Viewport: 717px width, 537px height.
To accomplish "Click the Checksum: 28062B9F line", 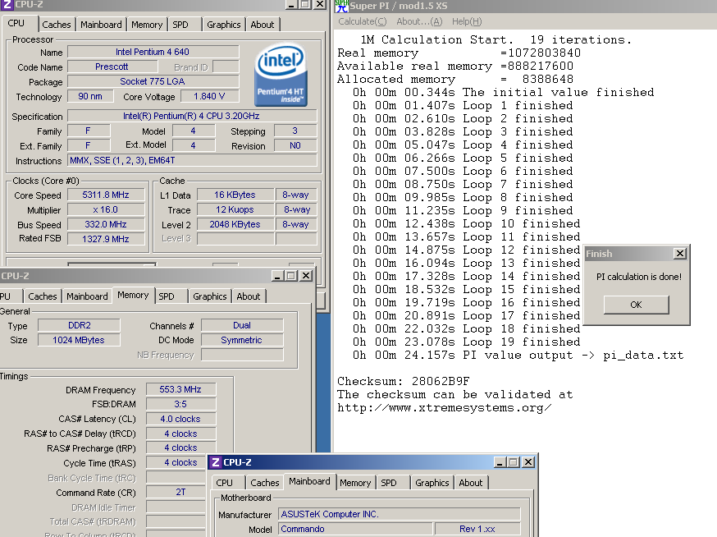I will pos(404,381).
